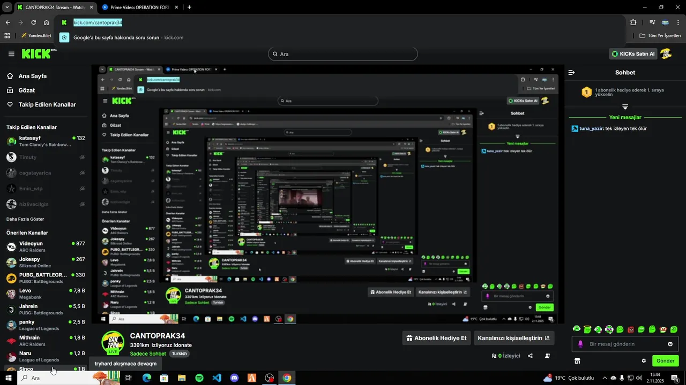Screen dimensions: 686x385
Task: Open katasayf channel in sidebar
Action: coord(46,141)
